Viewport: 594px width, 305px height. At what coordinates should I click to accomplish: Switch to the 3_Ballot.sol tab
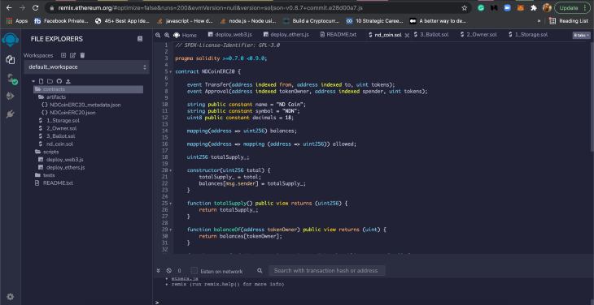[431, 35]
